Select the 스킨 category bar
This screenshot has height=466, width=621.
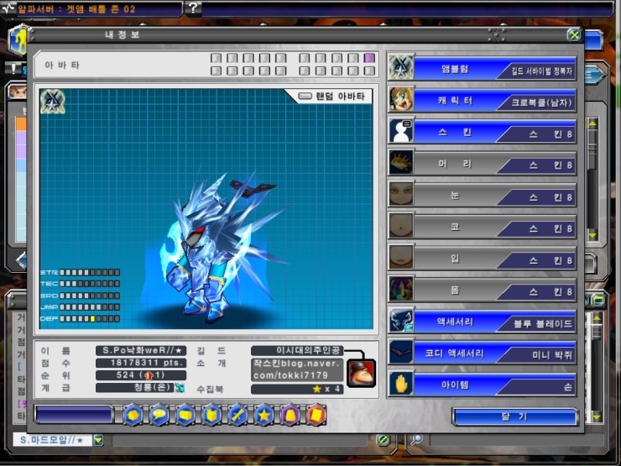(x=495, y=132)
